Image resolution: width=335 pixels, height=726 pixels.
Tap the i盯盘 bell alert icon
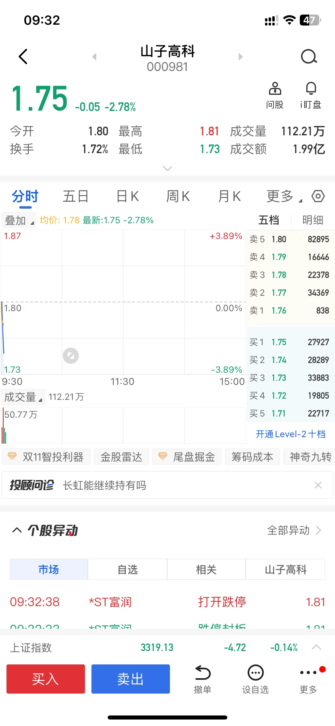[311, 96]
